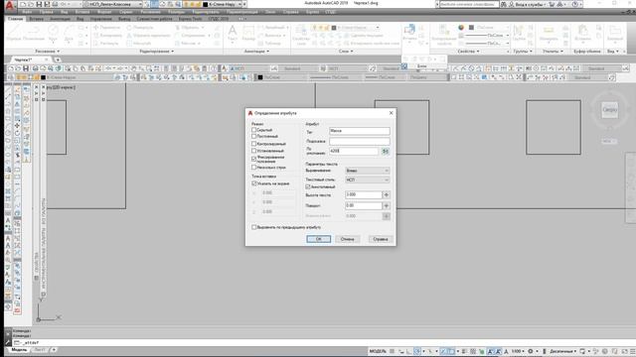This screenshot has height=357, width=636.
Task: Uncheck Указать на экране checkbox
Action: coord(254,183)
